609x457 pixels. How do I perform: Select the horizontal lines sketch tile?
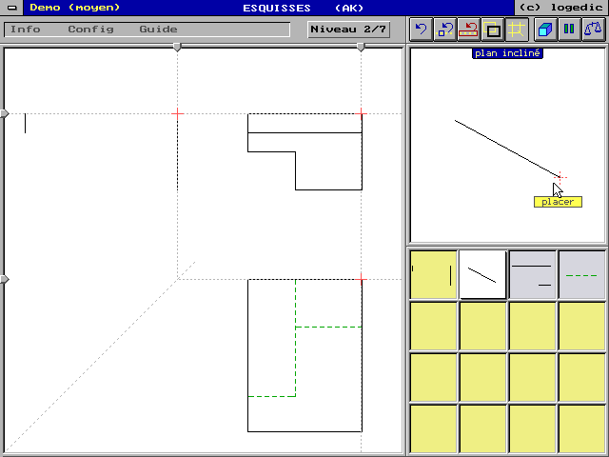coord(532,275)
